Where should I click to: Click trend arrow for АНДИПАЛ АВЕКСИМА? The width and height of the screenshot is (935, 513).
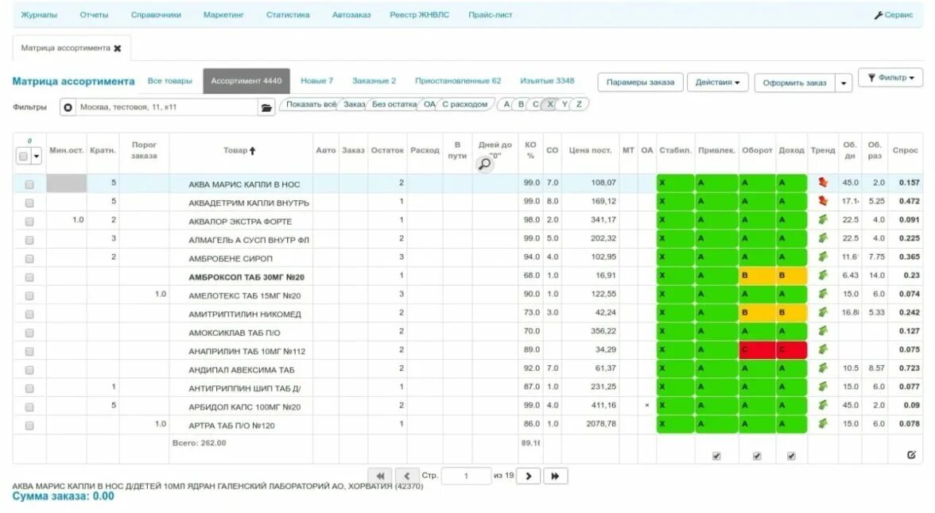823,368
